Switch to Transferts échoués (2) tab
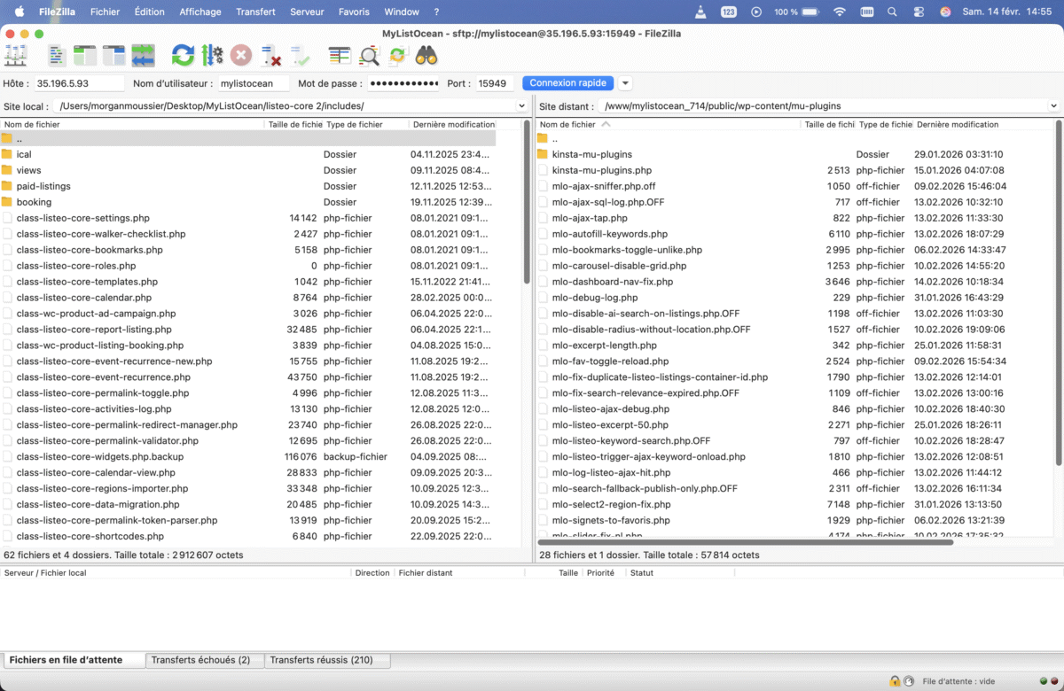This screenshot has height=691, width=1064. [x=200, y=660]
